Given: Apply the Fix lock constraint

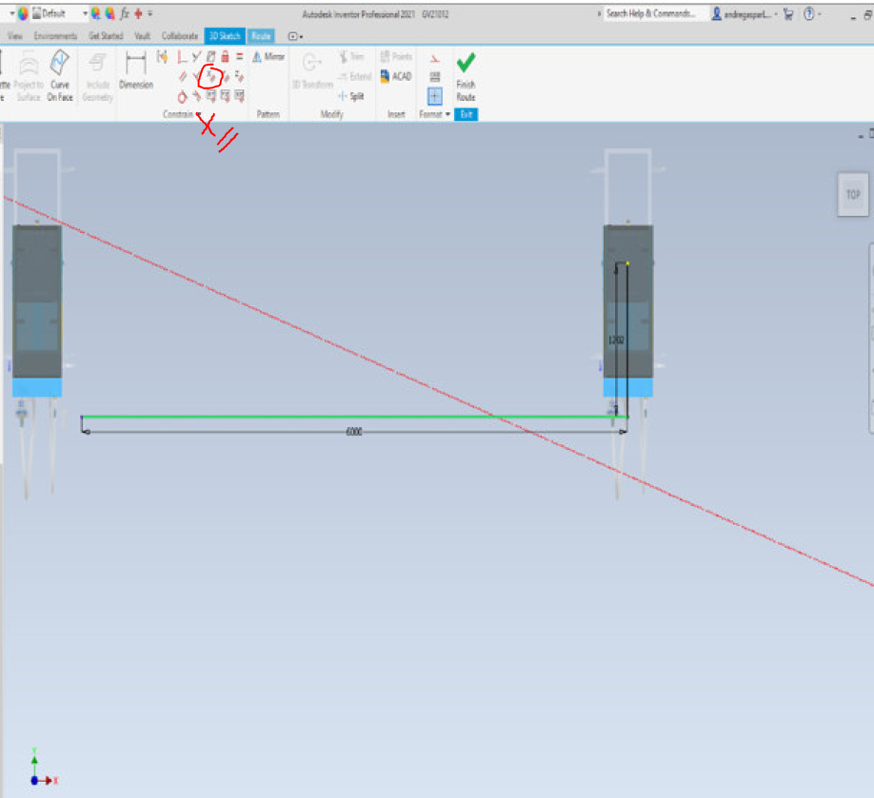Looking at the screenshot, I should point(225,56).
